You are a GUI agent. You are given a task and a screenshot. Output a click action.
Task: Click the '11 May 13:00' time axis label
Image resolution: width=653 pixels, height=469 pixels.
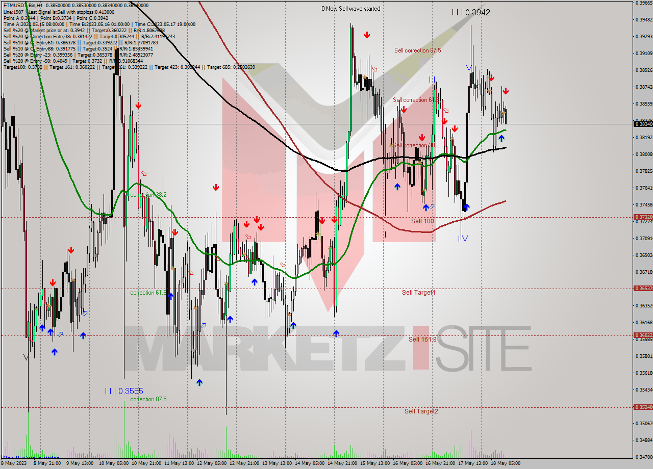(x=179, y=464)
